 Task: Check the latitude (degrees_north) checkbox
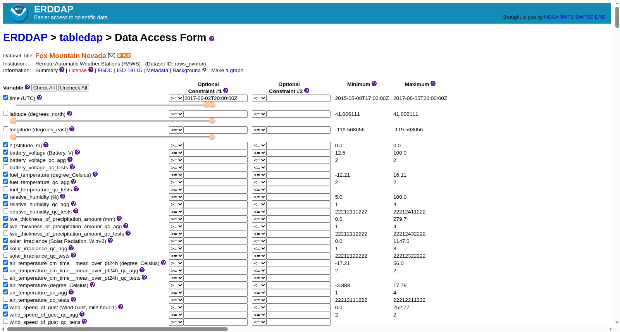click(6, 114)
